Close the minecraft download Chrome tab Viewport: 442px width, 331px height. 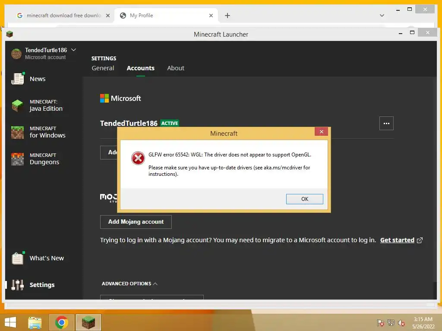point(107,16)
